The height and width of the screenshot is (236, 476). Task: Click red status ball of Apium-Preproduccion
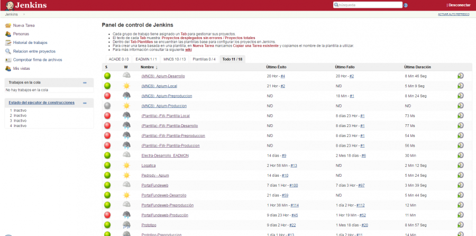click(107, 96)
